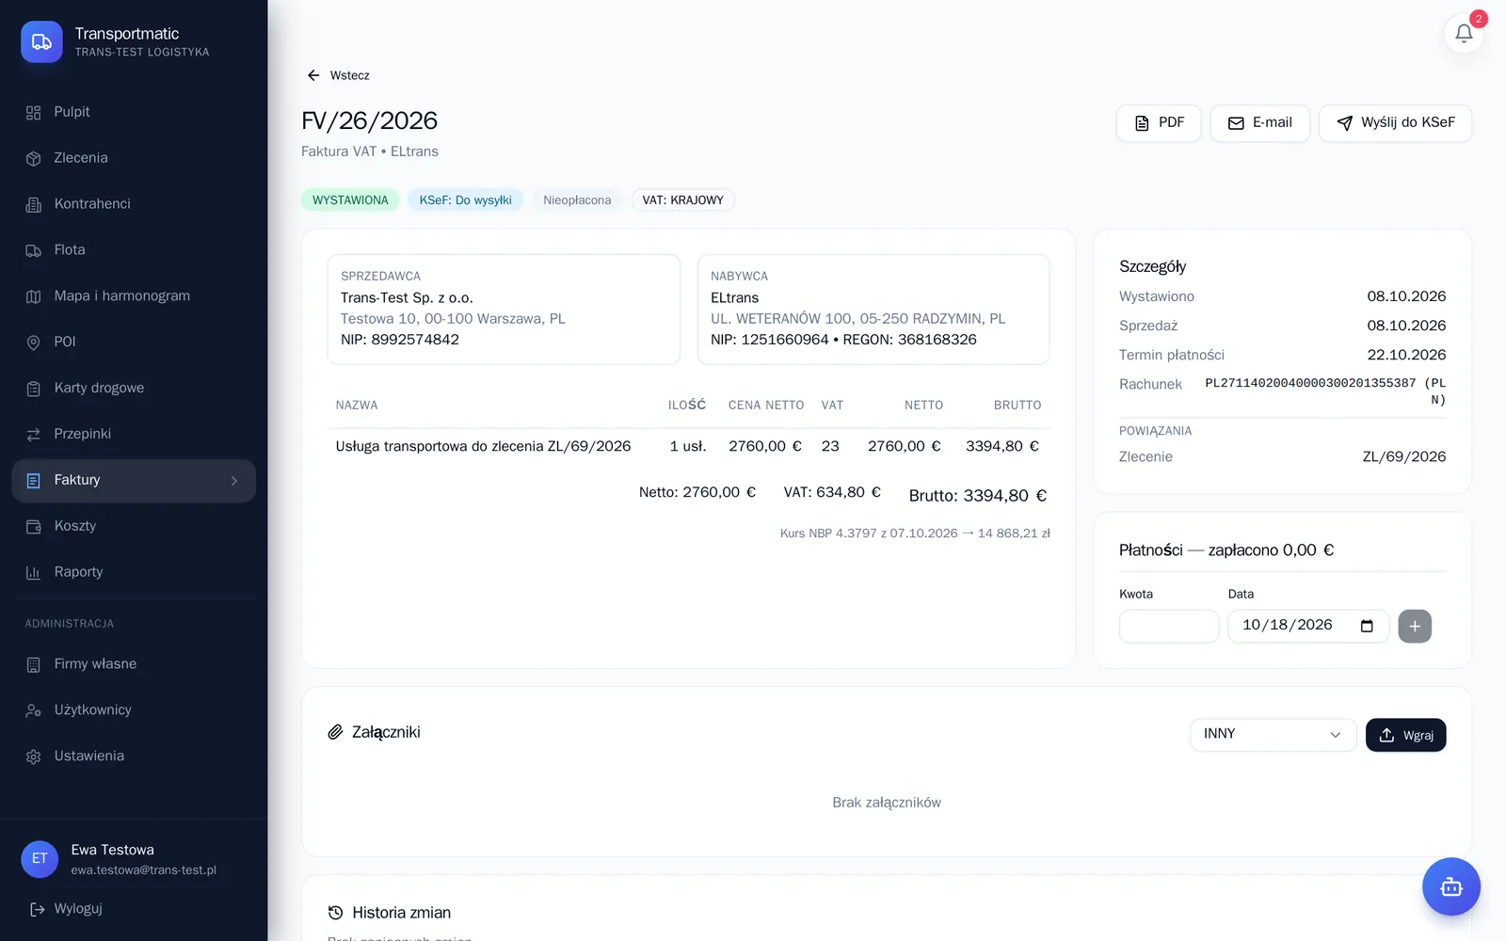The height and width of the screenshot is (941, 1506).
Task: Click the Przepinki swap arrows icon
Action: pyautogui.click(x=34, y=435)
